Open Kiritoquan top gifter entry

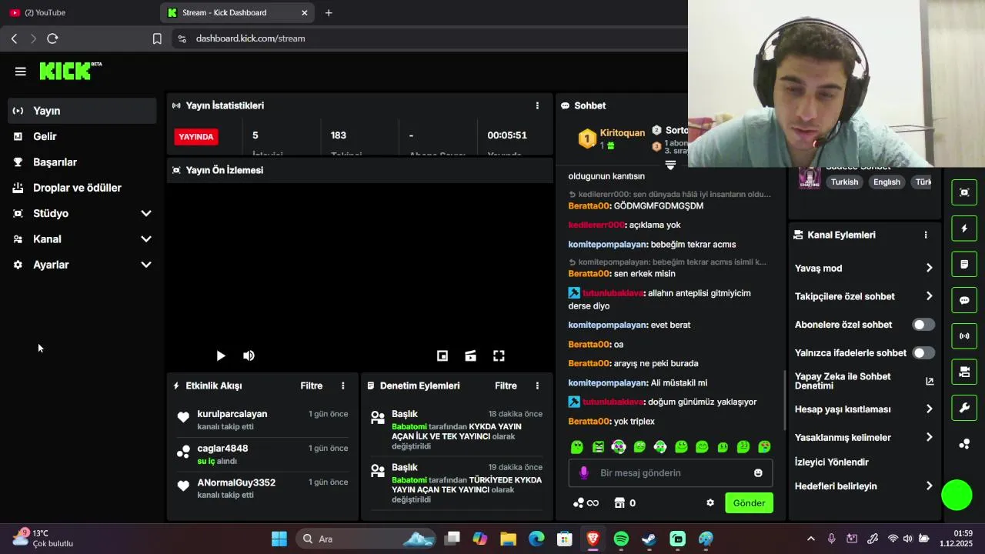(611, 138)
